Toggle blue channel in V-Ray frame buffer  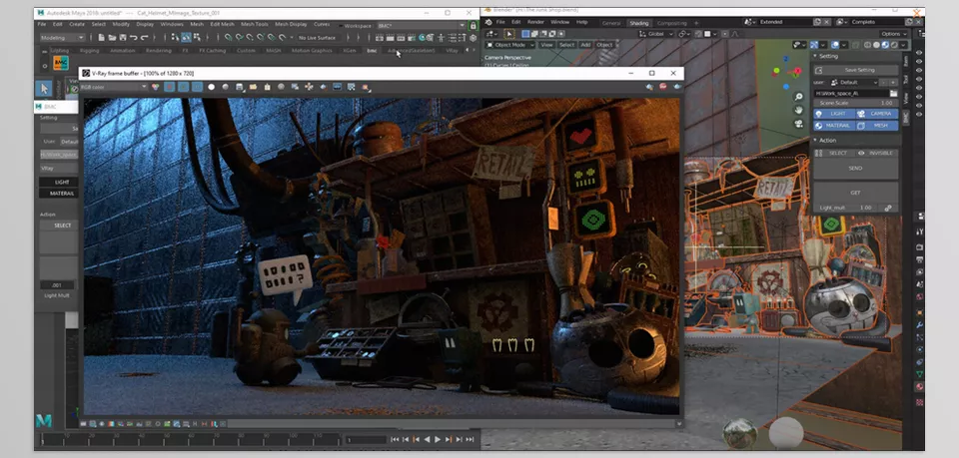click(197, 87)
